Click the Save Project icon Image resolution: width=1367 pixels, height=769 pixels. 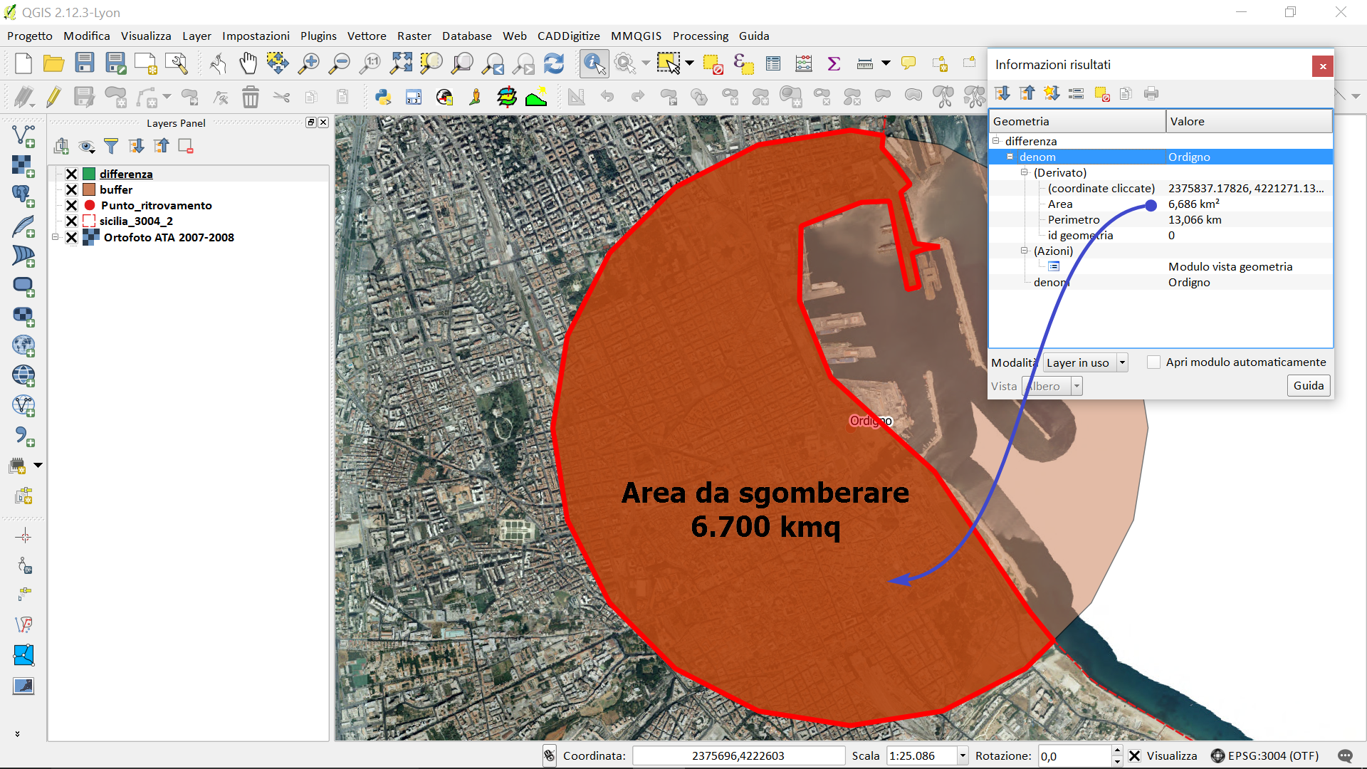pyautogui.click(x=85, y=64)
